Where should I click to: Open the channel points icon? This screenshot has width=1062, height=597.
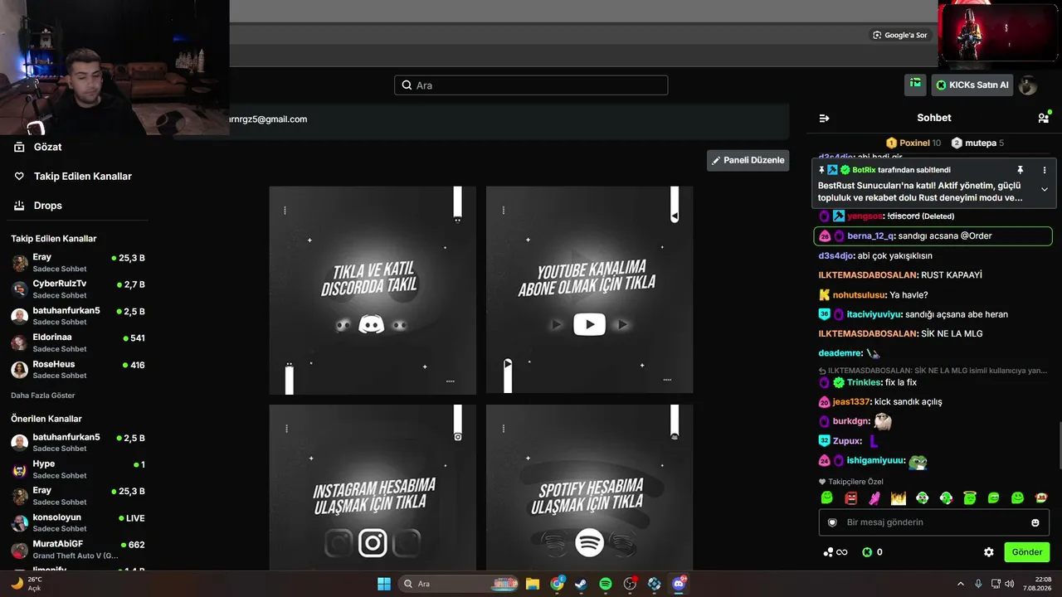pyautogui.click(x=835, y=552)
